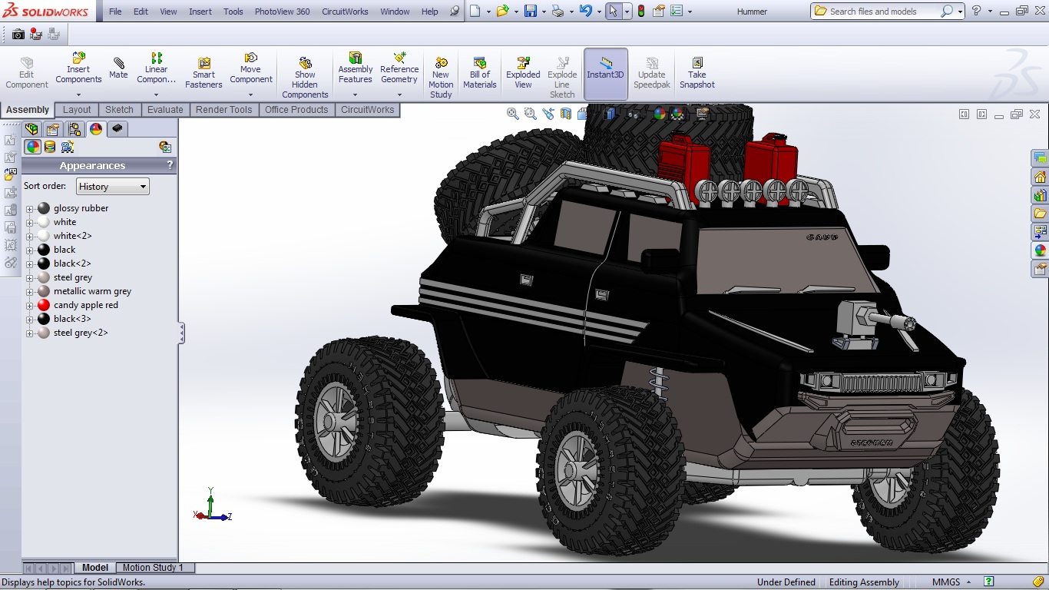Open the Tools menu
This screenshot has height=590, width=1049.
click(233, 12)
